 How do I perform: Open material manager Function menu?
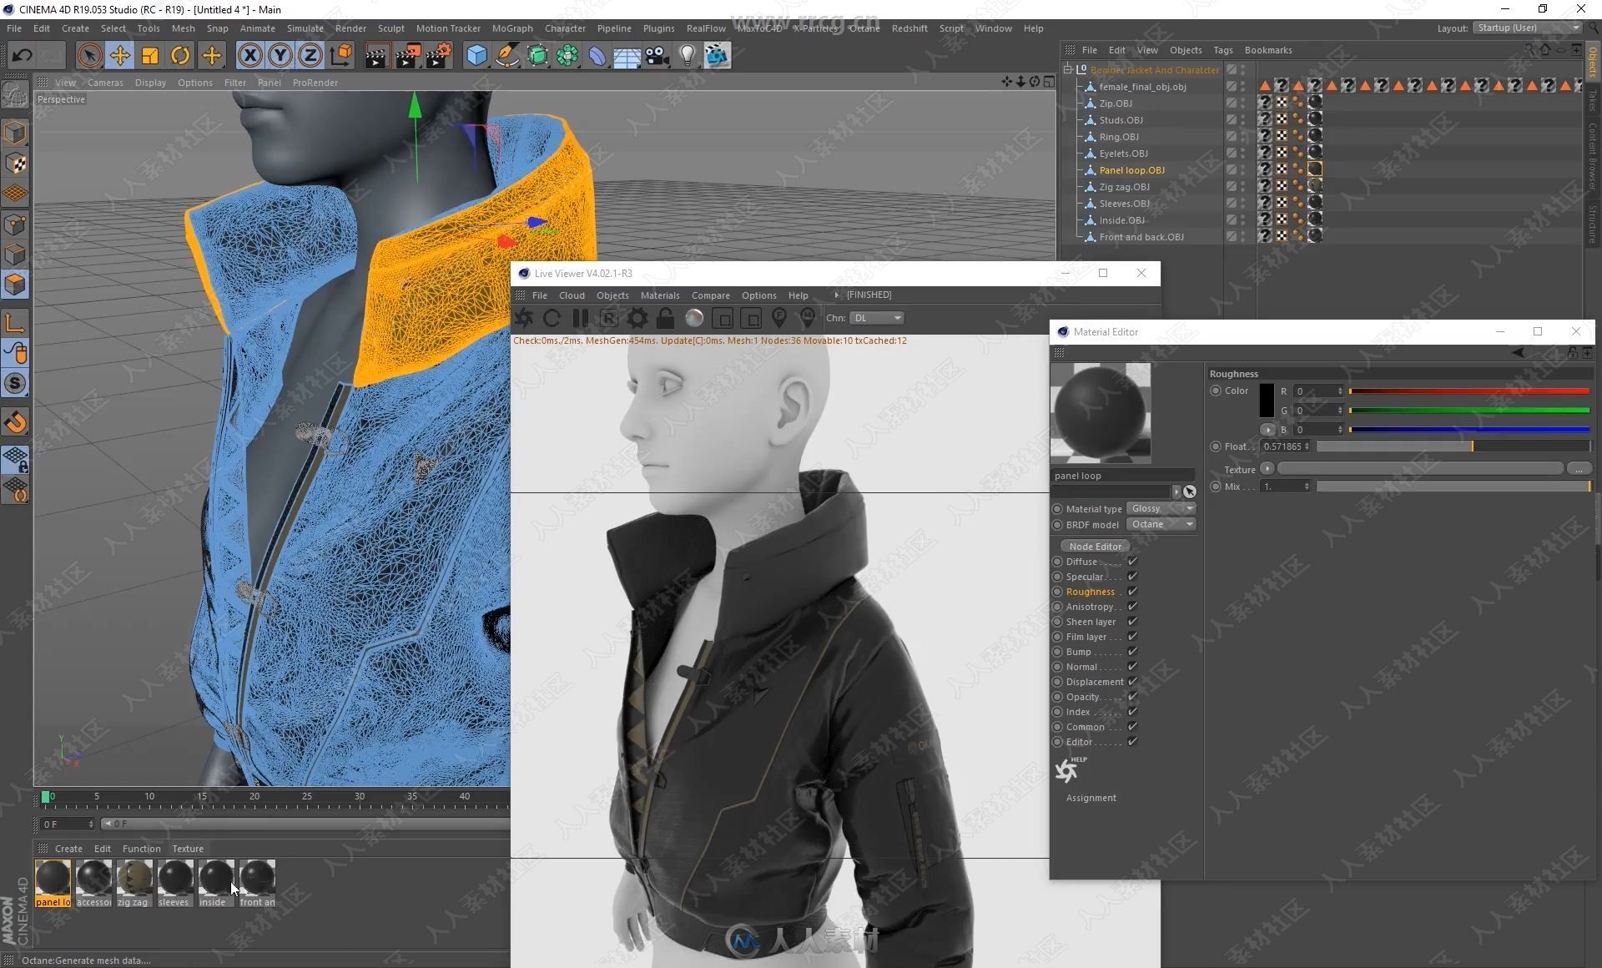(x=141, y=849)
